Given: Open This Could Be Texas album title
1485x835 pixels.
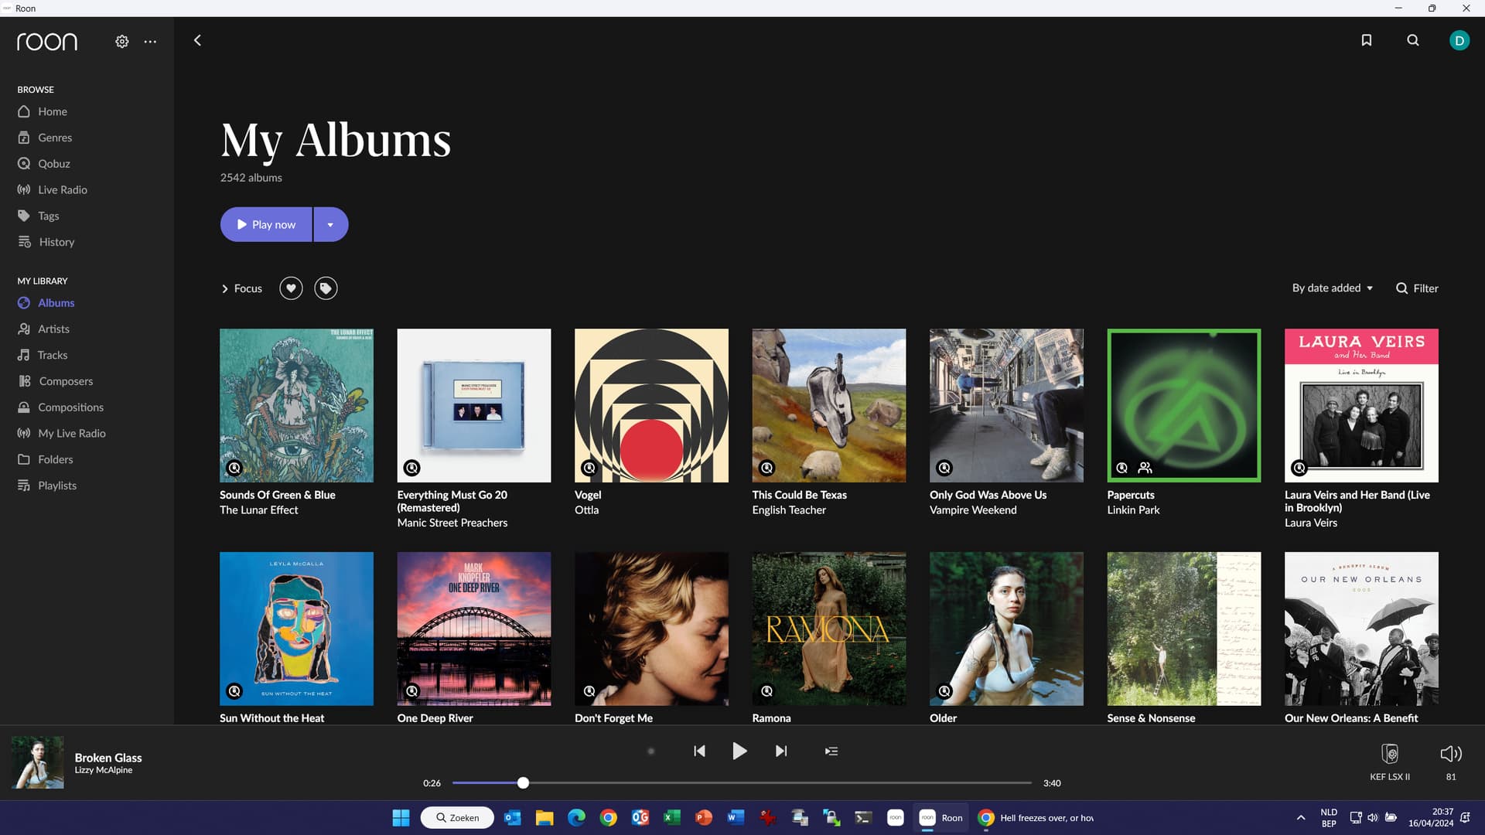Looking at the screenshot, I should [x=799, y=495].
